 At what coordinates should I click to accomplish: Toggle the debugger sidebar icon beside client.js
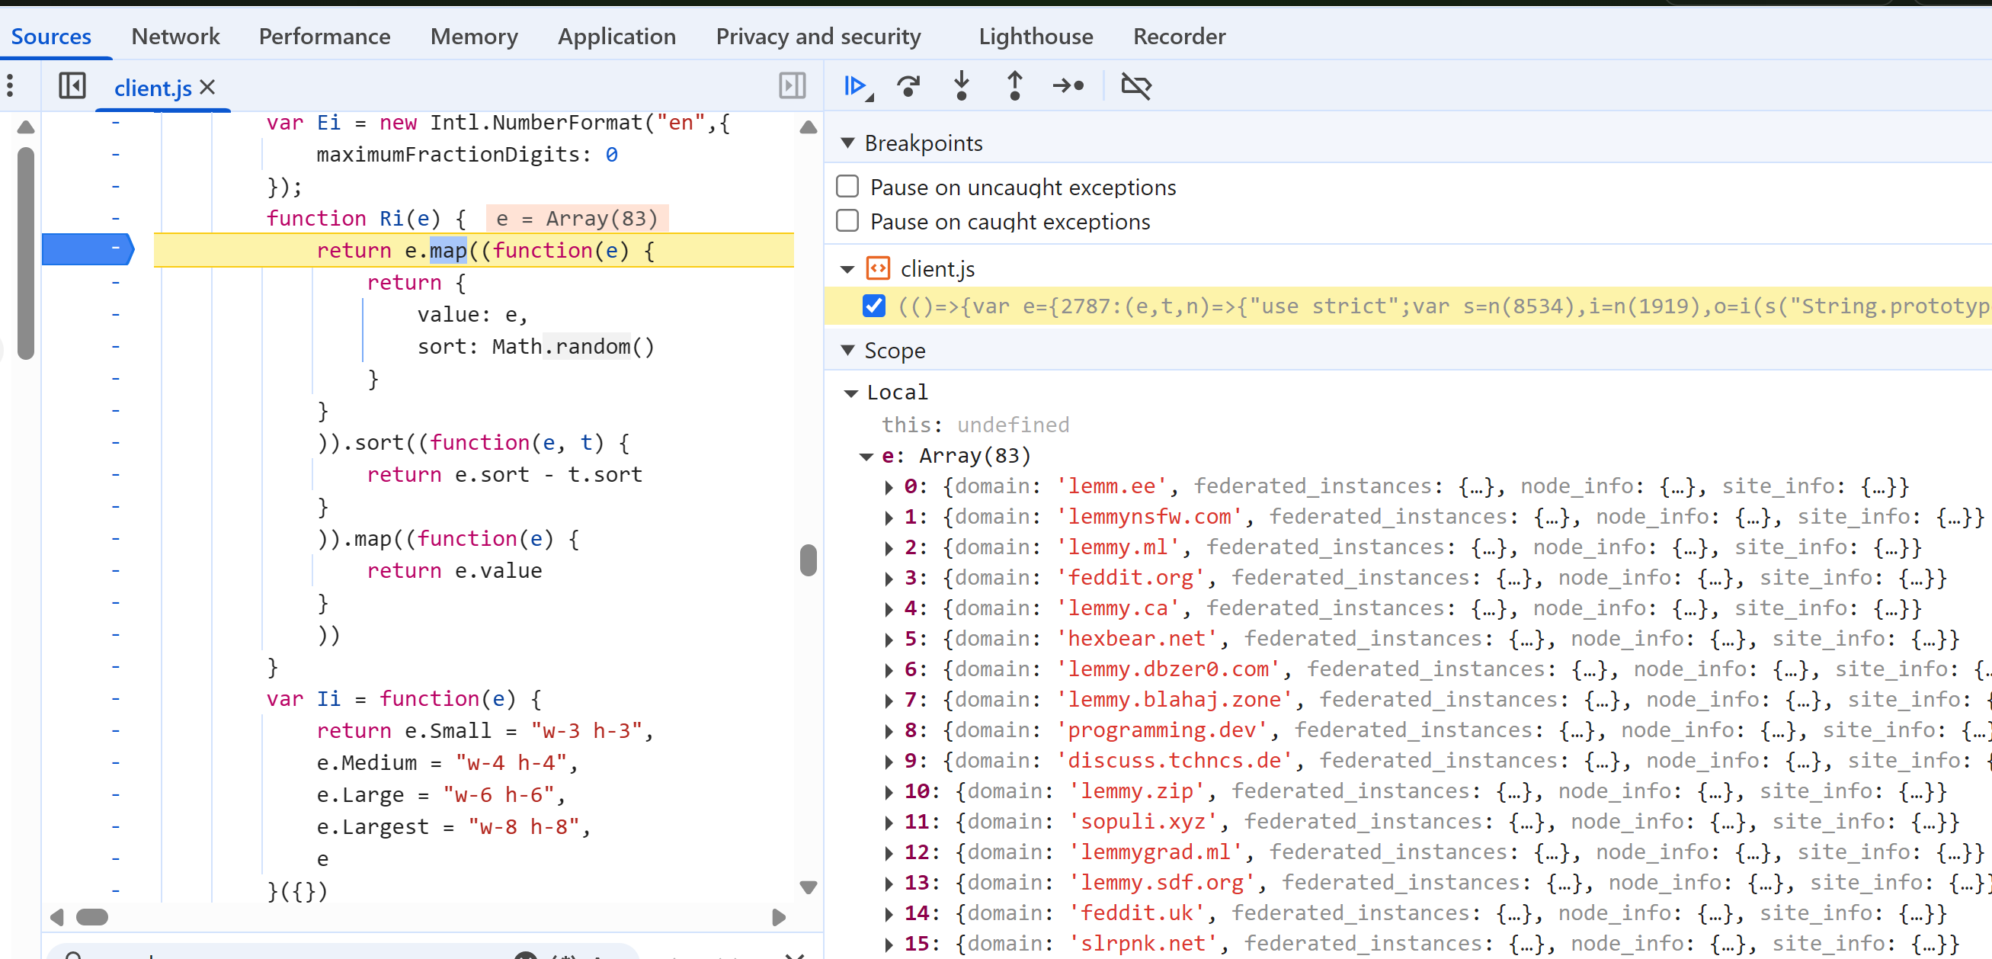point(792,85)
